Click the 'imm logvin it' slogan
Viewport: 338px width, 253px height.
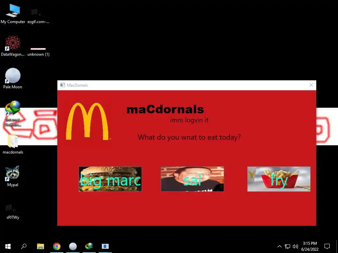[189, 120]
